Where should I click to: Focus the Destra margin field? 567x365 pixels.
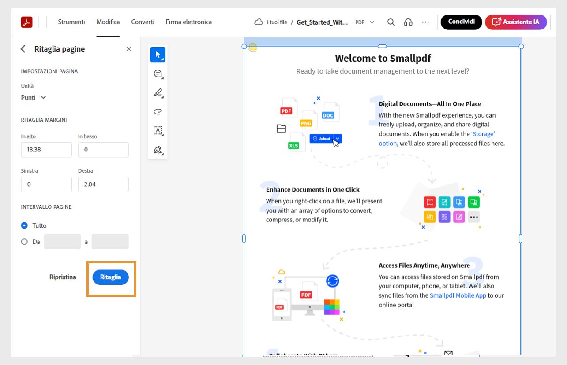coord(103,184)
